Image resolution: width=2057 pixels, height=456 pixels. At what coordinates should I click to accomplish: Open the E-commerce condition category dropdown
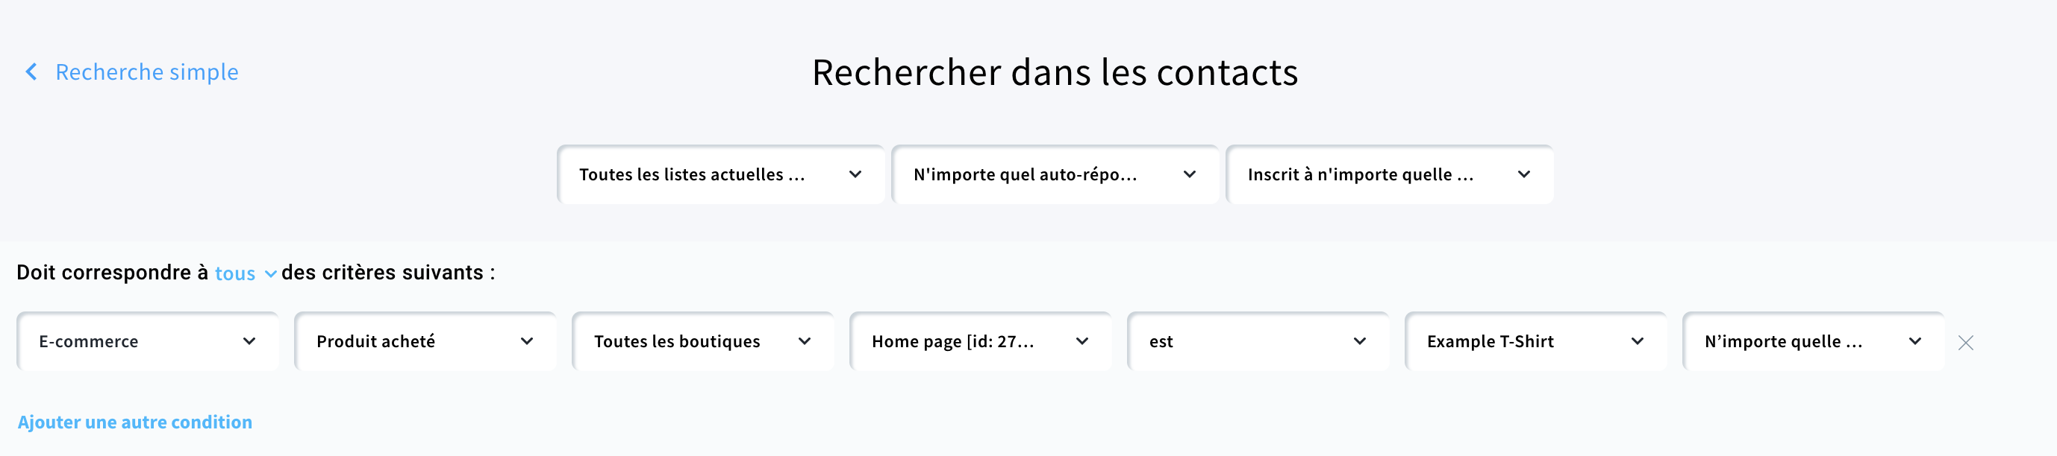pos(148,341)
